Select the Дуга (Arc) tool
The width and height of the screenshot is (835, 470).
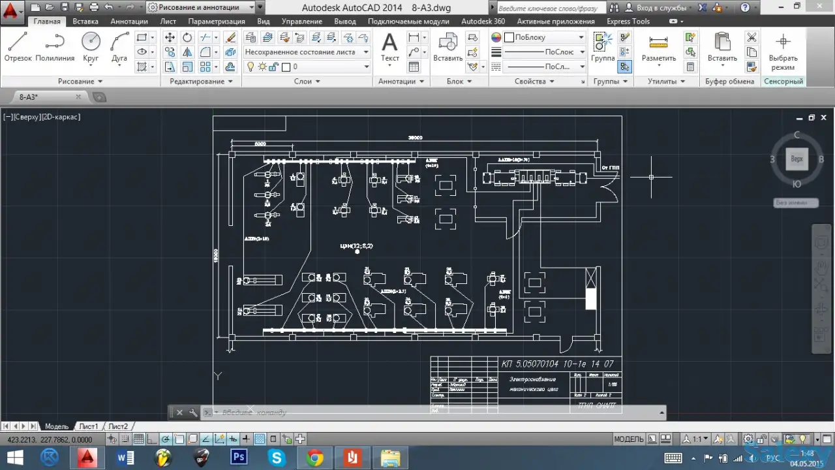coord(119,45)
